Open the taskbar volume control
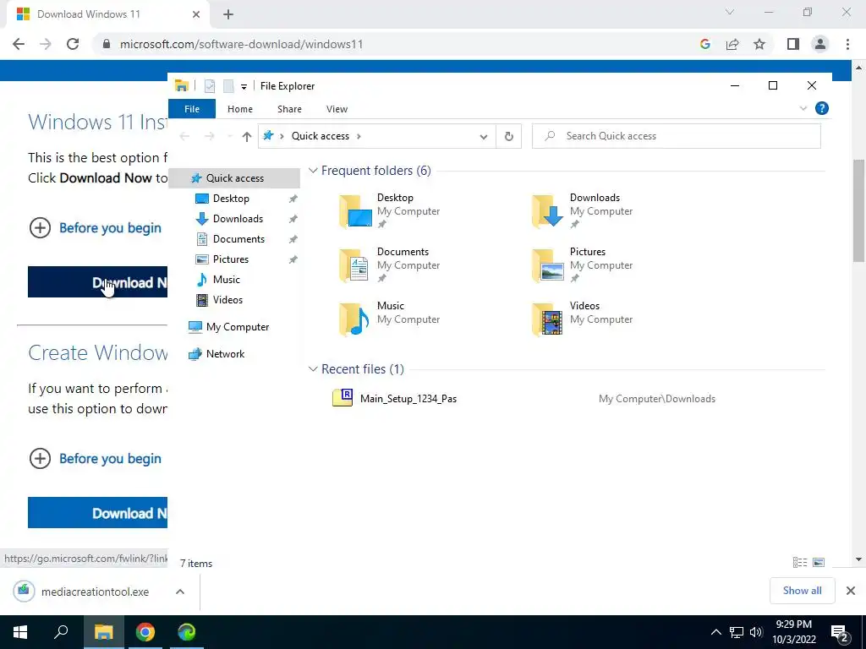This screenshot has width=866, height=649. coord(756,632)
